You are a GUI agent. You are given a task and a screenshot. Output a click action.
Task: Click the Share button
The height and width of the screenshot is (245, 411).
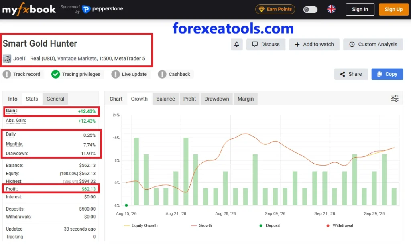(351, 74)
